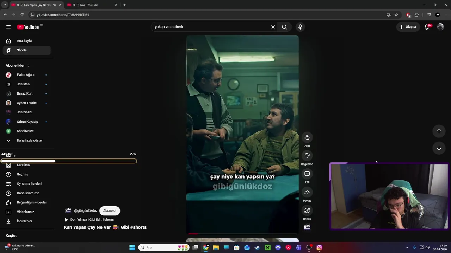The width and height of the screenshot is (451, 253).
Task: Open the comments showing 178
Action: tap(307, 174)
